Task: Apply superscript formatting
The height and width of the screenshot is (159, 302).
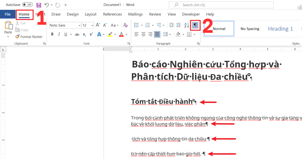Action: click(x=91, y=34)
